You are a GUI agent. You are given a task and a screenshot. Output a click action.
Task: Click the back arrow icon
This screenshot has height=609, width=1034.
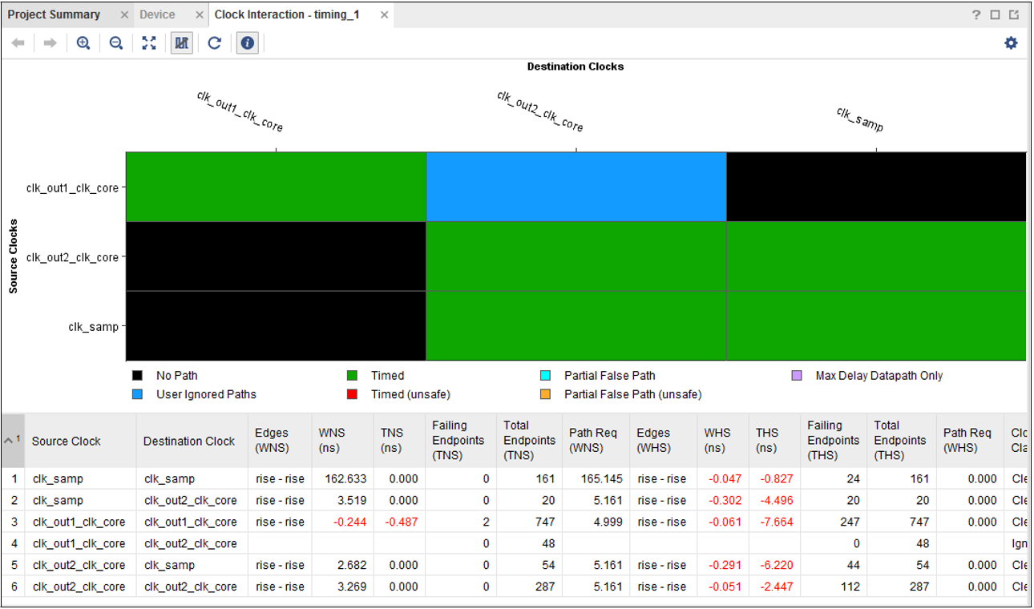pos(18,43)
